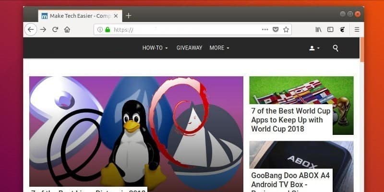Viewport: 384px width, 192px height.
Task: Open GooBang Doo ABOX A4 Android TV Box article
Action: click(x=290, y=181)
